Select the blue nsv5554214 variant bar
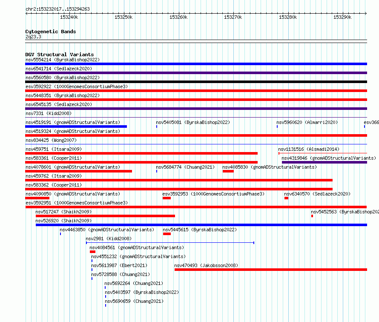379x322 pixels. (x=196, y=64)
